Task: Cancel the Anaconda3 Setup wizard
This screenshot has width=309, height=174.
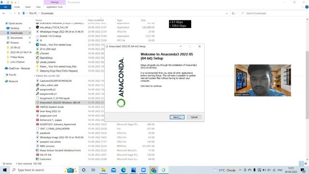Action: pyautogui.click(x=194, y=117)
